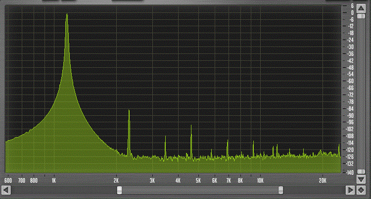This screenshot has height=199, width=371.
Task: Click the right handle of the frequency range slider
Action: coord(280,190)
